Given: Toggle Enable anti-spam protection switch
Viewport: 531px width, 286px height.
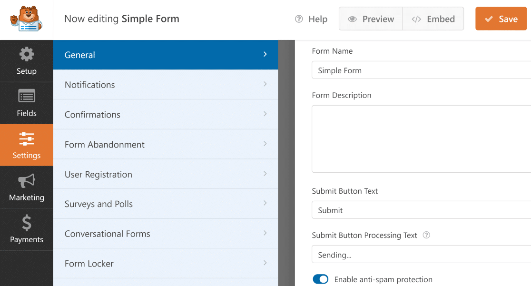Looking at the screenshot, I should (320, 279).
